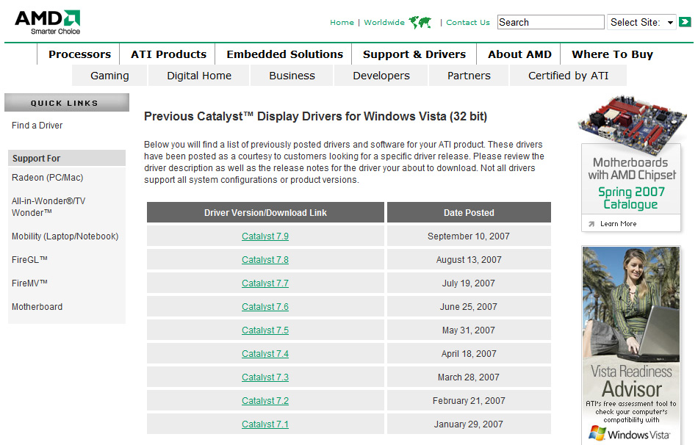Screen dimensions: 698x445
Task: Download Catalyst 7.2 driver
Action: [265, 401]
